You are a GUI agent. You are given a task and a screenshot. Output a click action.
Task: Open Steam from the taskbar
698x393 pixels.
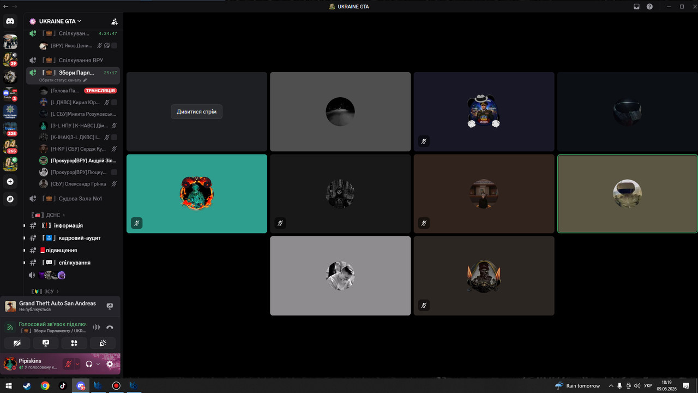pyautogui.click(x=27, y=385)
